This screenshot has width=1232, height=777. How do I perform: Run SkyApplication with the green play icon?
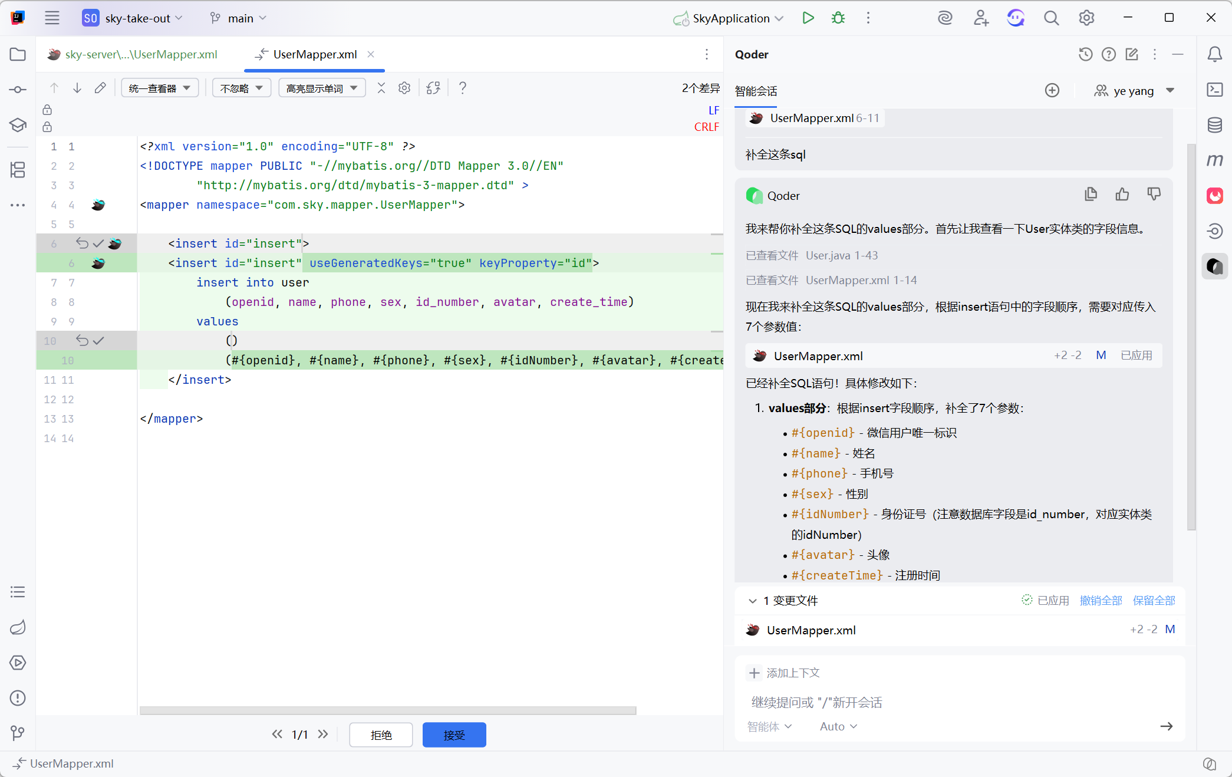pos(808,18)
